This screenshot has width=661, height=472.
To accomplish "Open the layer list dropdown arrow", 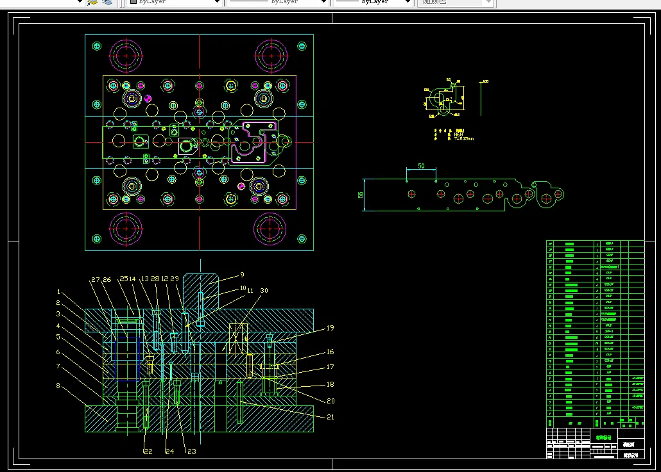I will pos(80,2).
